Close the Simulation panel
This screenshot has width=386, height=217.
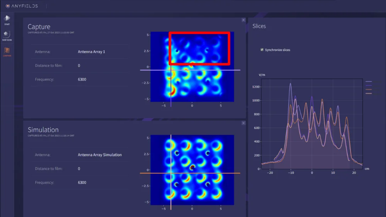243,123
